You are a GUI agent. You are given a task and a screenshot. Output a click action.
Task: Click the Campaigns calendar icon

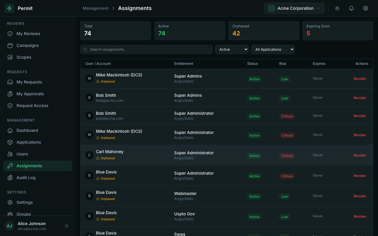point(10,45)
